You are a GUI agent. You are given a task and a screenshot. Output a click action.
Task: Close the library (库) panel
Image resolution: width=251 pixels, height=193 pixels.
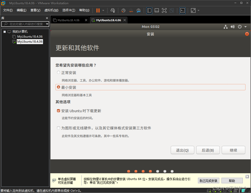(47, 18)
